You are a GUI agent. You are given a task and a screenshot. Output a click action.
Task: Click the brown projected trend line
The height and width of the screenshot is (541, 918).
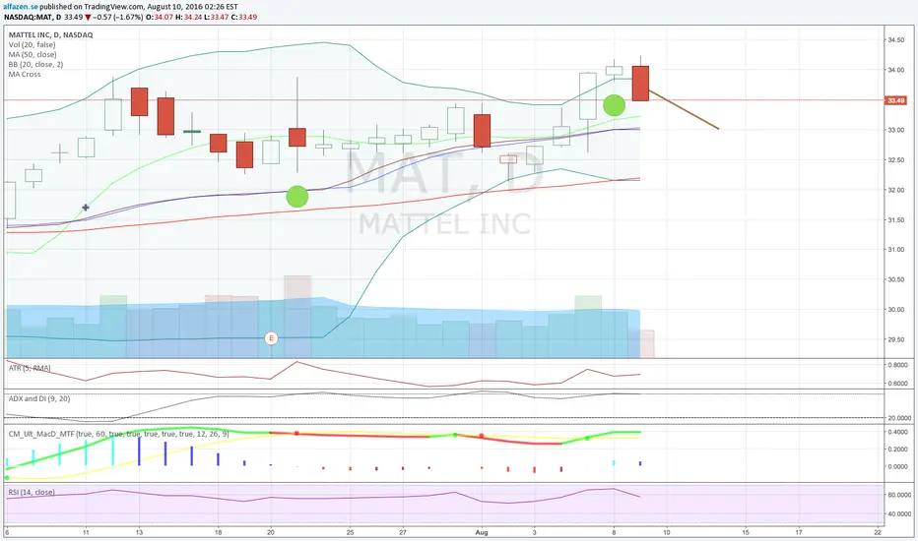coord(684,110)
